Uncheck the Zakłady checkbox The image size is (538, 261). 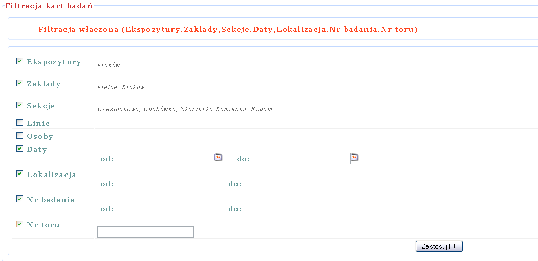20,83
